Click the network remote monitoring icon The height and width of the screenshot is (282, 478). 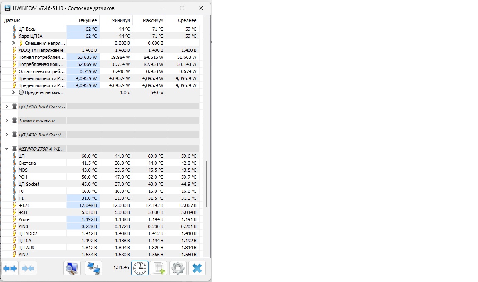94,268
